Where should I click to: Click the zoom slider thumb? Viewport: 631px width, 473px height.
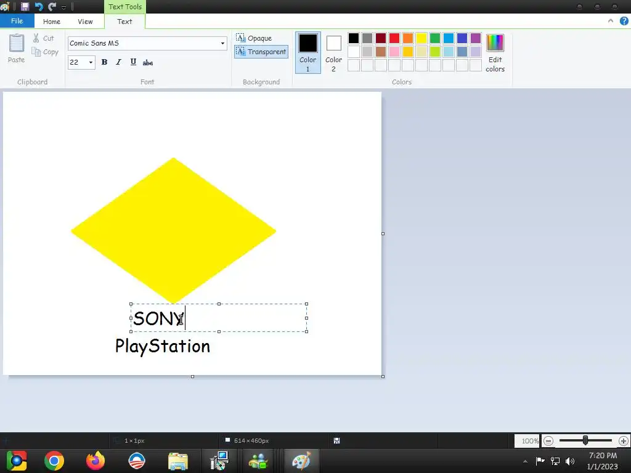tap(585, 441)
